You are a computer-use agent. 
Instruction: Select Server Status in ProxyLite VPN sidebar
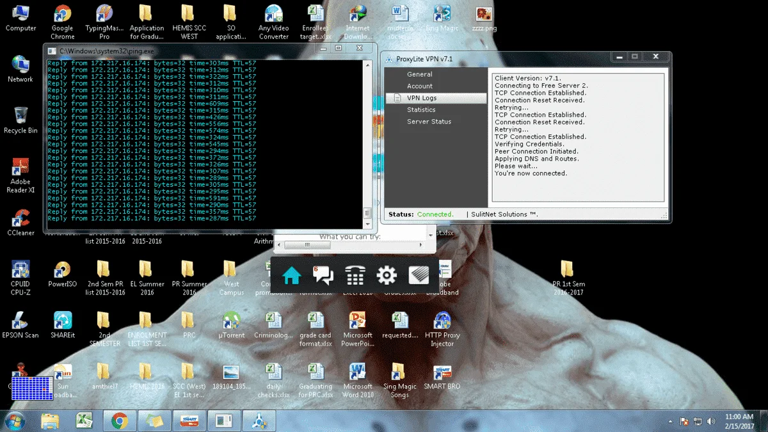pos(429,122)
